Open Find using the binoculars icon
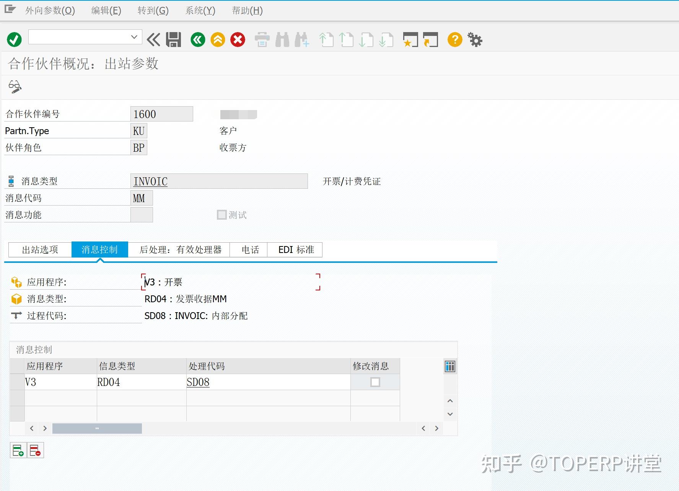This screenshot has width=679, height=491. (283, 39)
